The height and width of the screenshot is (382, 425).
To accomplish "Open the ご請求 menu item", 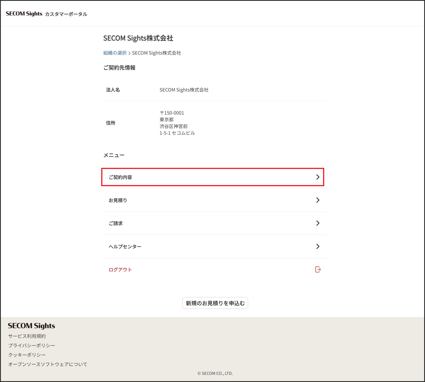I will click(215, 223).
